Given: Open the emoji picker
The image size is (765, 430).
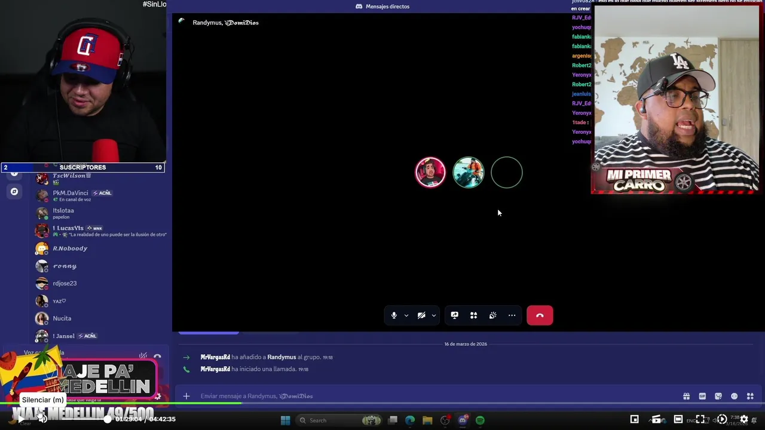Looking at the screenshot, I should (735, 396).
